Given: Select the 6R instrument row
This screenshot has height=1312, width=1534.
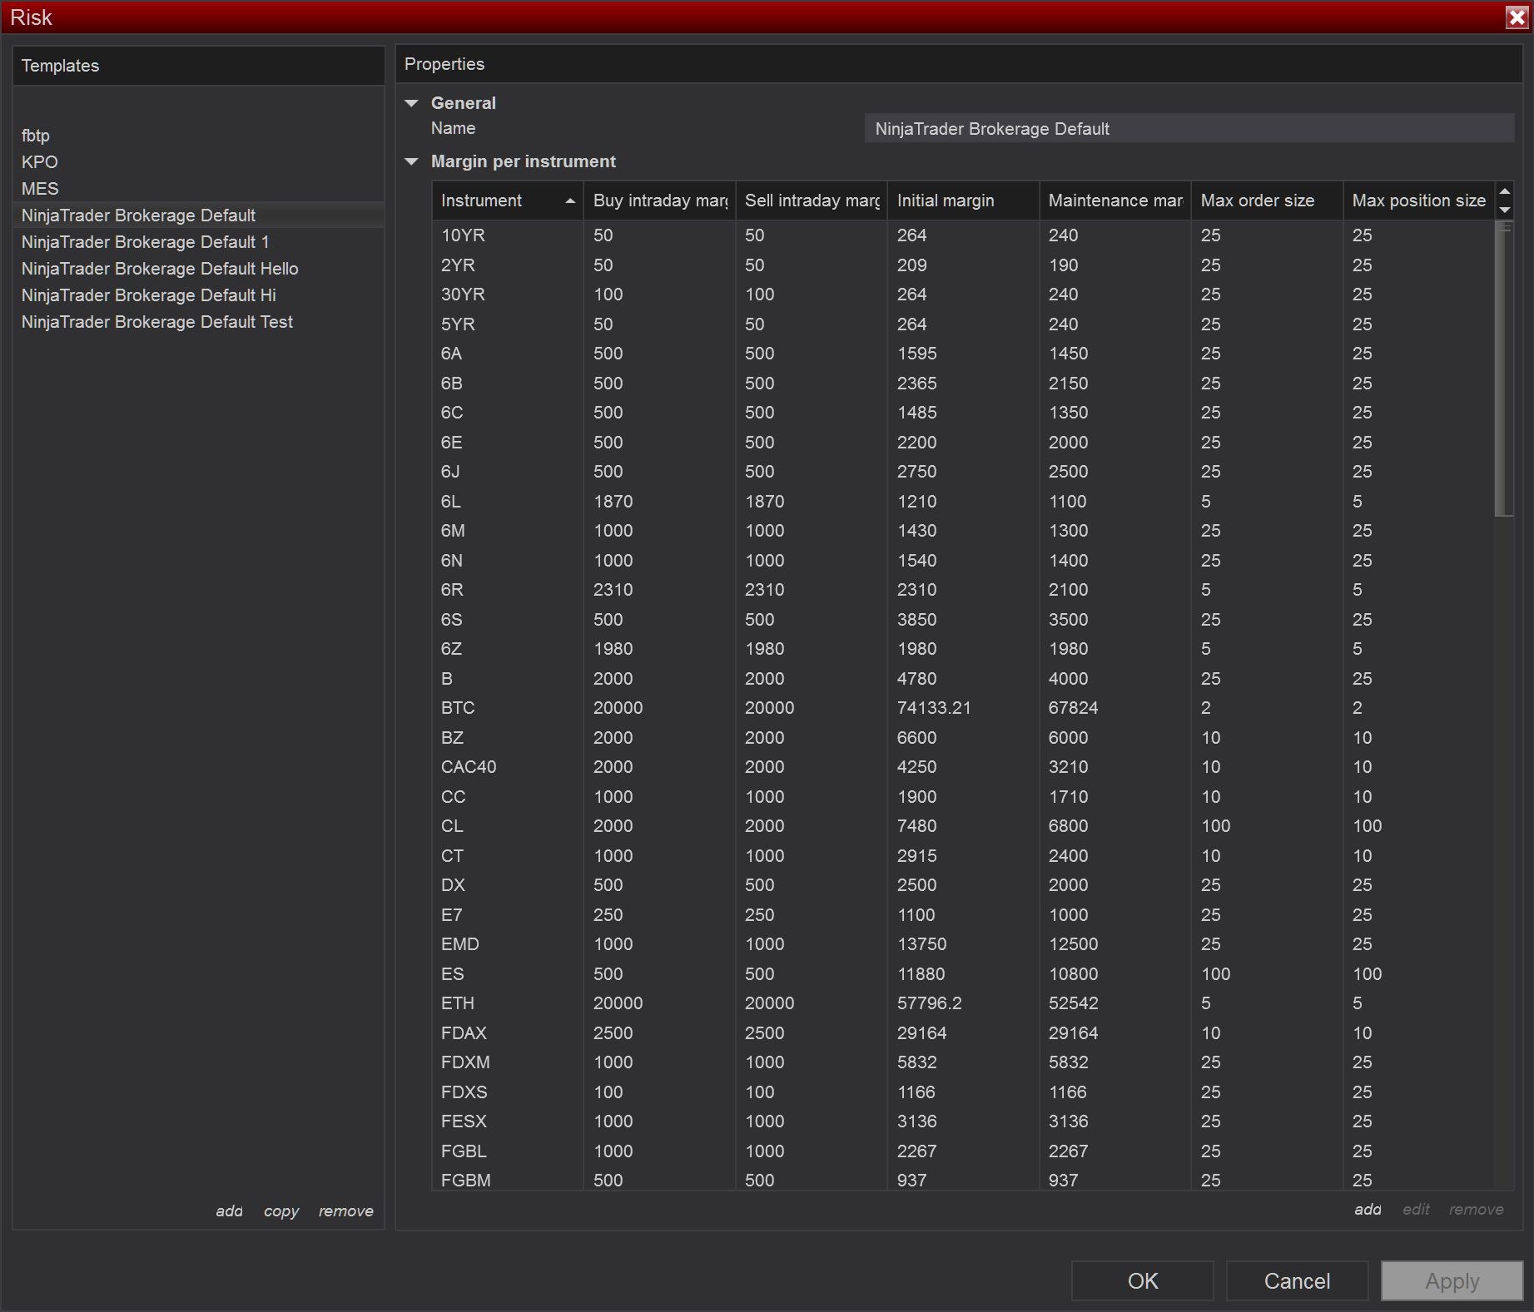Looking at the screenshot, I should (963, 590).
